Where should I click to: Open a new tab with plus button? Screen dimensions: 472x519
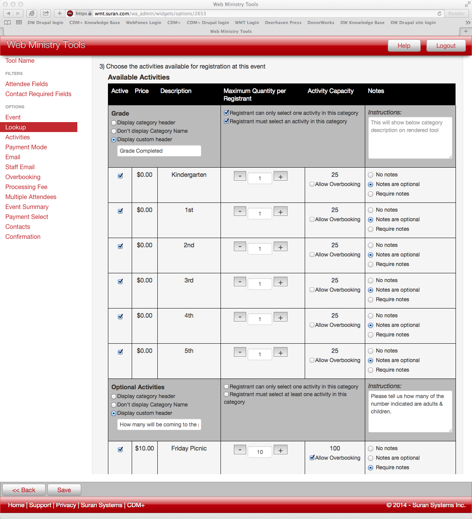(x=465, y=31)
